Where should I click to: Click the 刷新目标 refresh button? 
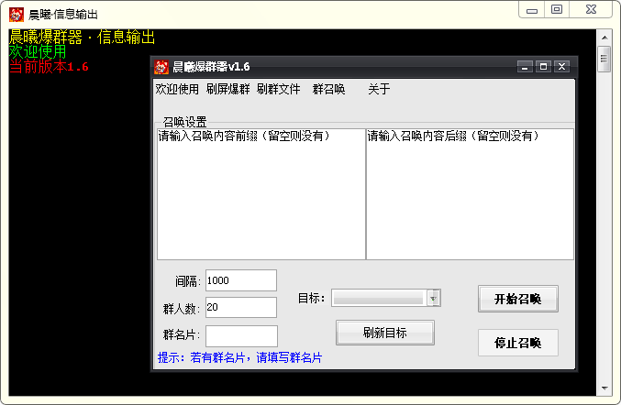[x=385, y=333]
